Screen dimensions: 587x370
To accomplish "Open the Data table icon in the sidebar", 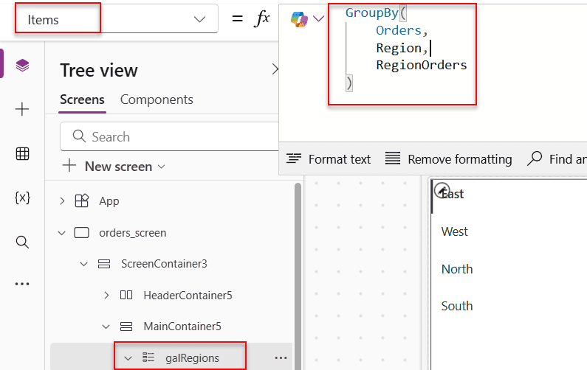I will pyautogui.click(x=22, y=153).
